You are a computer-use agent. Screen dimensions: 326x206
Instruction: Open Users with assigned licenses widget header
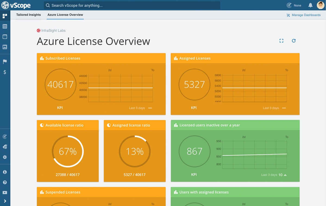(x=235, y=192)
